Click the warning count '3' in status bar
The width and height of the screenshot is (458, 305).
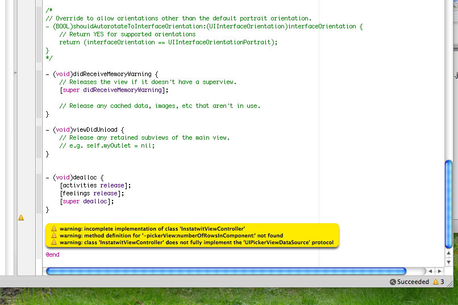click(x=442, y=282)
